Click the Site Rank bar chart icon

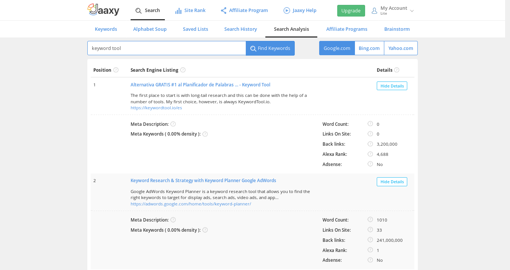[178, 11]
